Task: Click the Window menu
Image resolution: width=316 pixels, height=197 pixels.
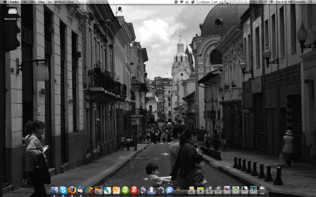Action: 59,2
